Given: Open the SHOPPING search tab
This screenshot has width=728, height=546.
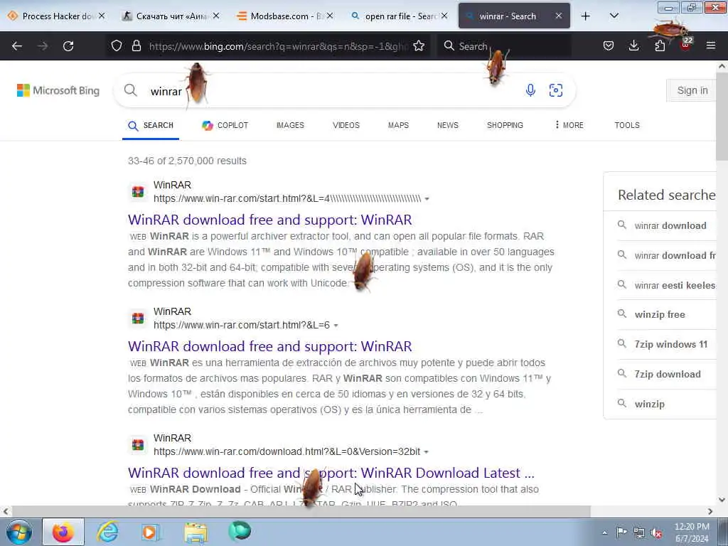Looking at the screenshot, I should 505,125.
